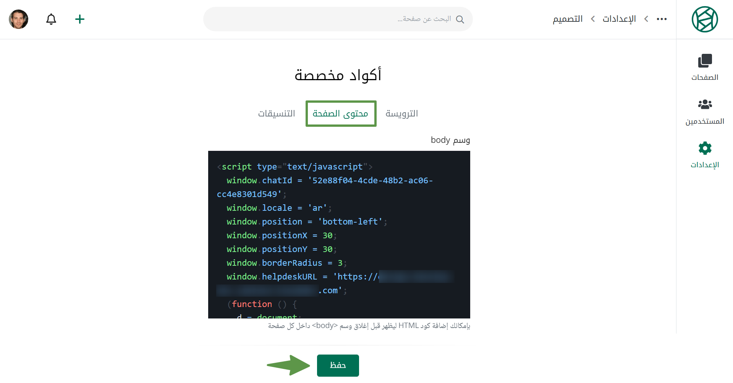Select the محتوى الصفحة tab
Screen dimensions: 733x383
(x=340, y=113)
